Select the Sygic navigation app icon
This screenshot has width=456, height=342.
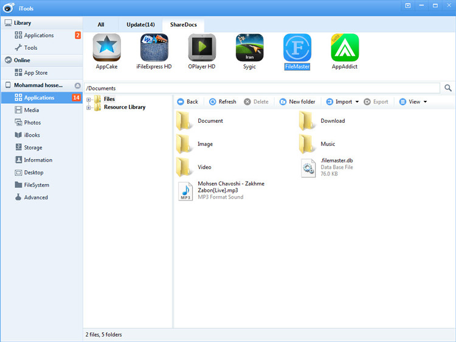[249, 48]
